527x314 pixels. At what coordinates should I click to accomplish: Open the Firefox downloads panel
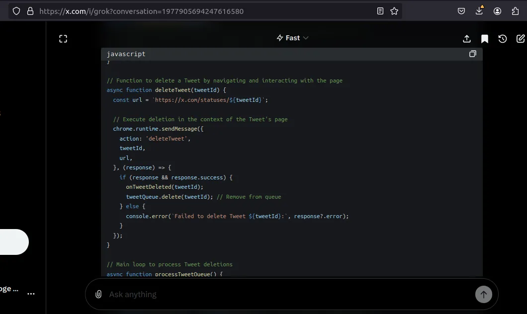coord(479,11)
